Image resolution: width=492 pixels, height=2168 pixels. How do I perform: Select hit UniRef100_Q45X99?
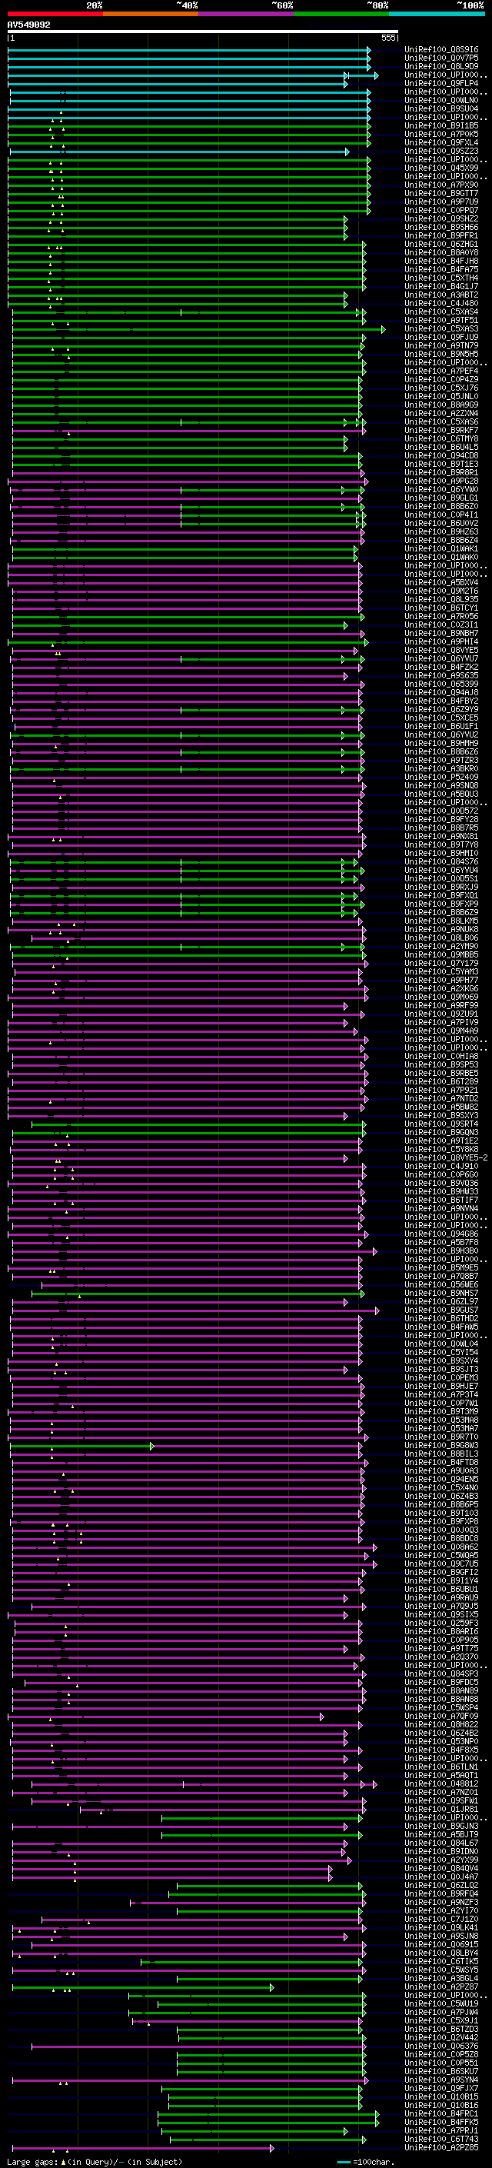(x=441, y=168)
